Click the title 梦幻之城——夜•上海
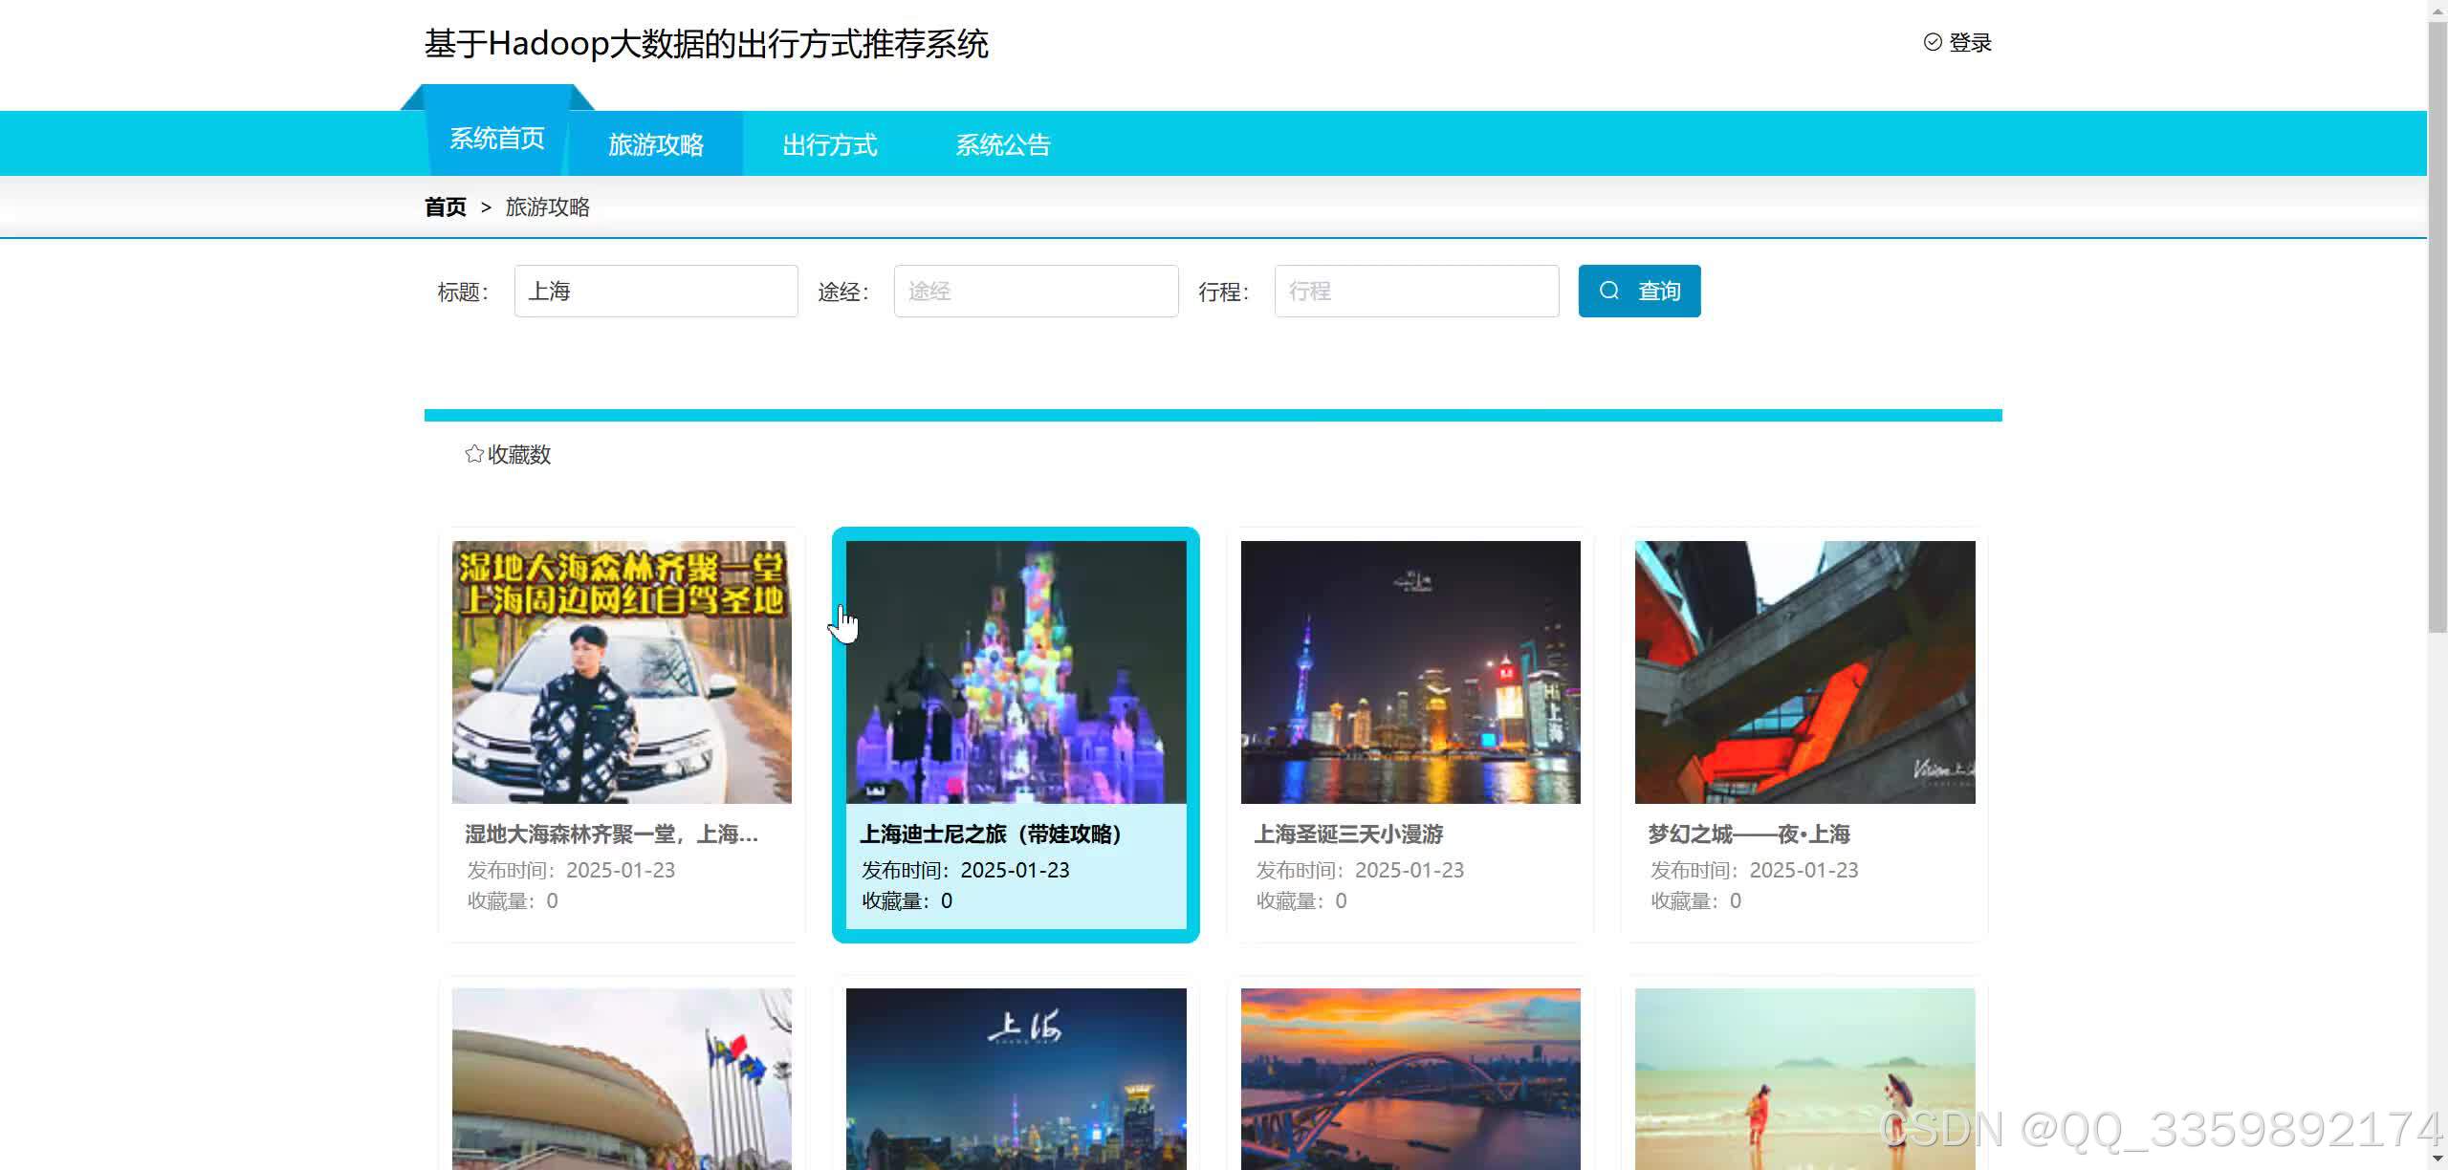The width and height of the screenshot is (2448, 1170). [x=1750, y=834]
